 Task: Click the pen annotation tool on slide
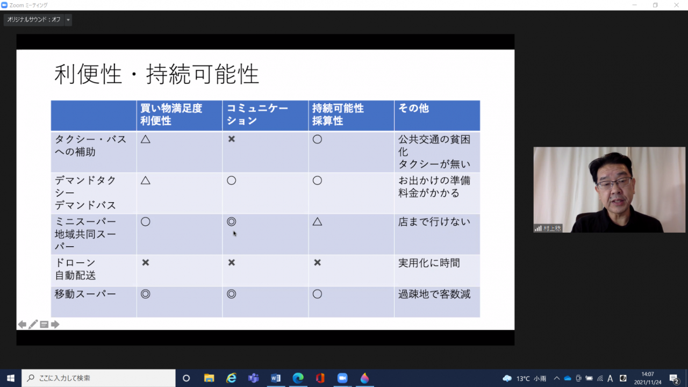pos(33,325)
